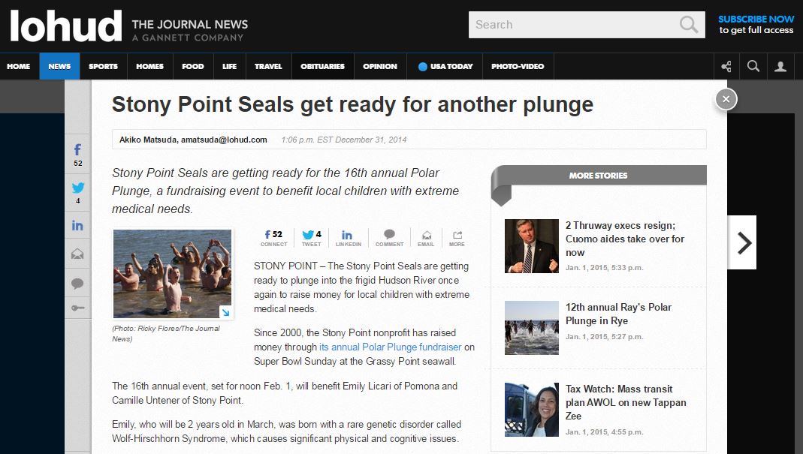
Task: Open 'Tax Watch: Mass transit plan' story
Action: [626, 402]
